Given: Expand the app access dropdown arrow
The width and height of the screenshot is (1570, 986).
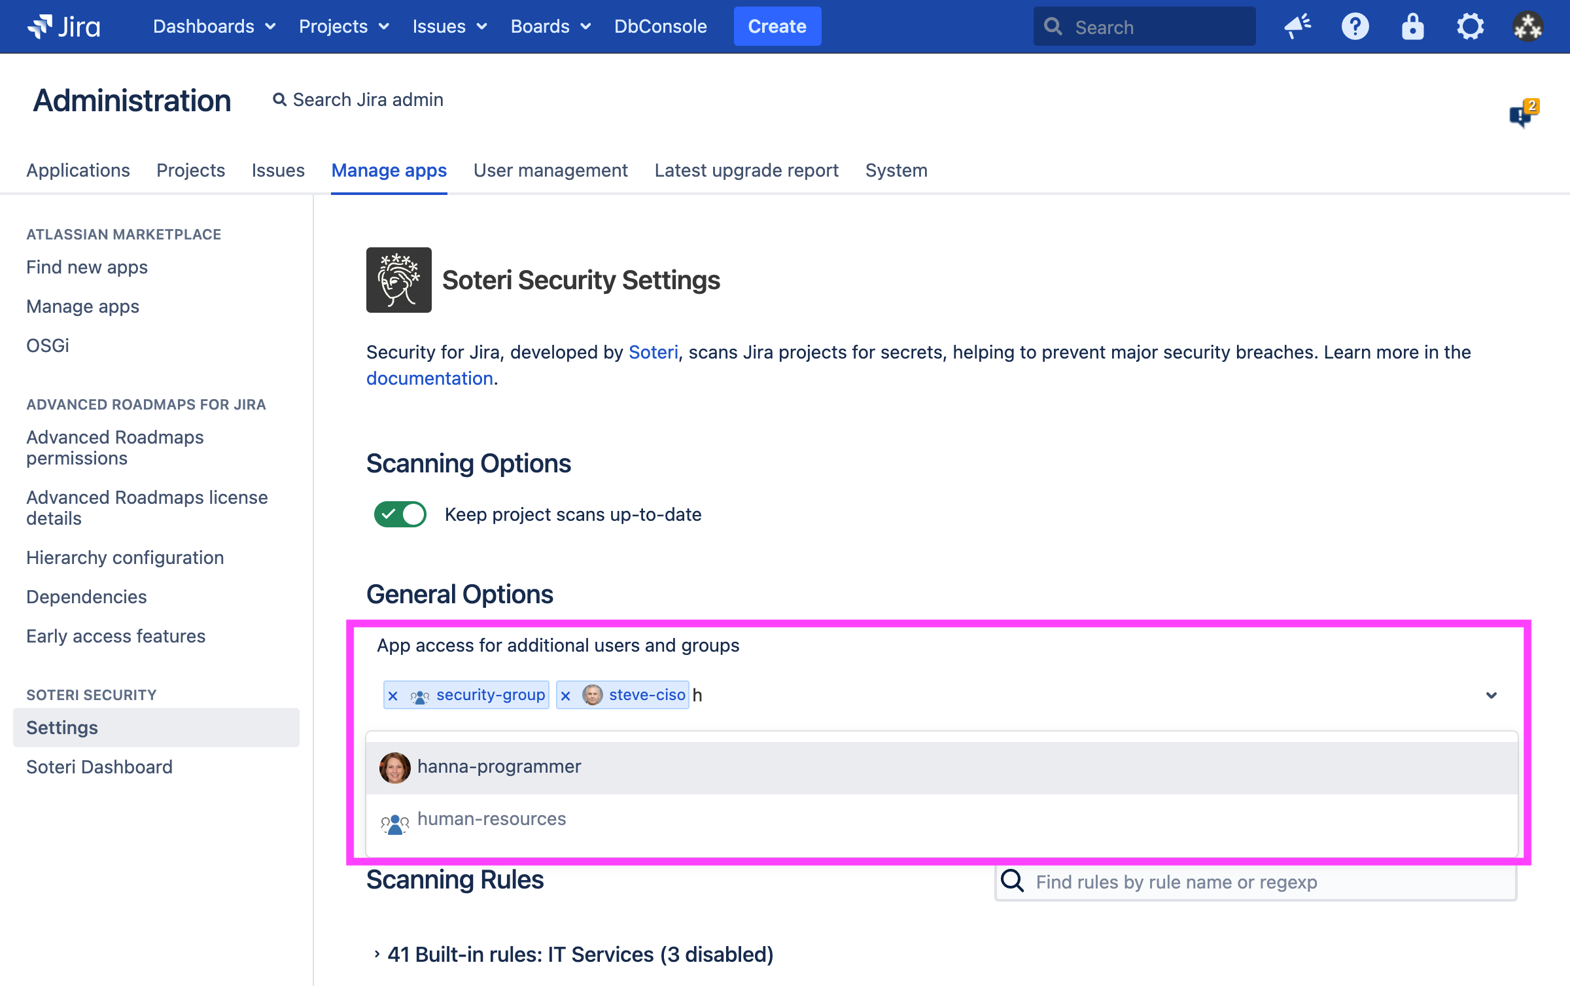Looking at the screenshot, I should click(x=1491, y=695).
